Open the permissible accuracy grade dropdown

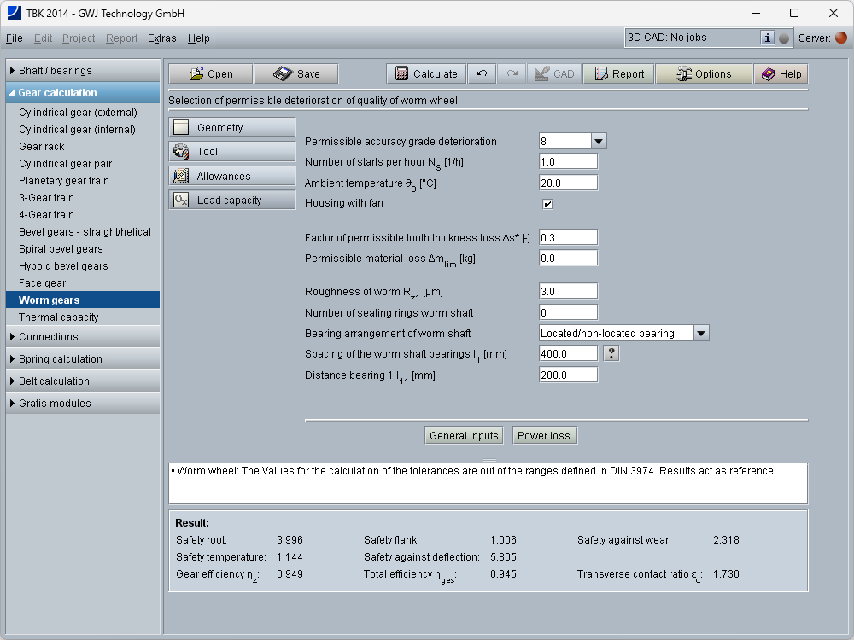coord(599,142)
